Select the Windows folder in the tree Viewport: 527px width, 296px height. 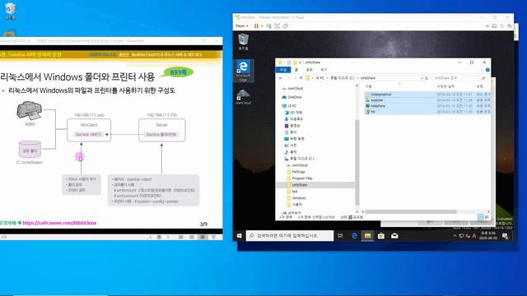tap(296, 198)
